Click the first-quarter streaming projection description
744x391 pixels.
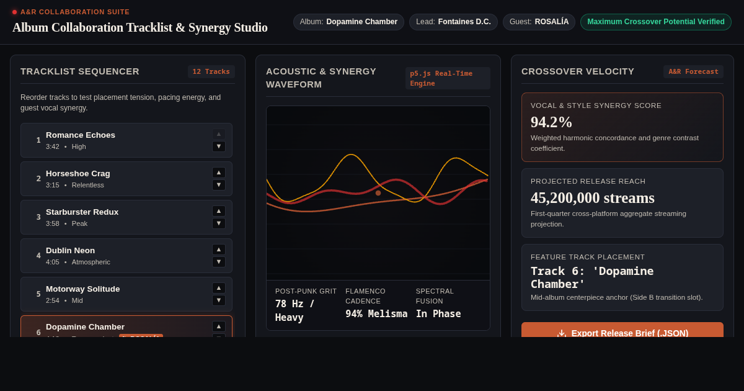point(609,218)
